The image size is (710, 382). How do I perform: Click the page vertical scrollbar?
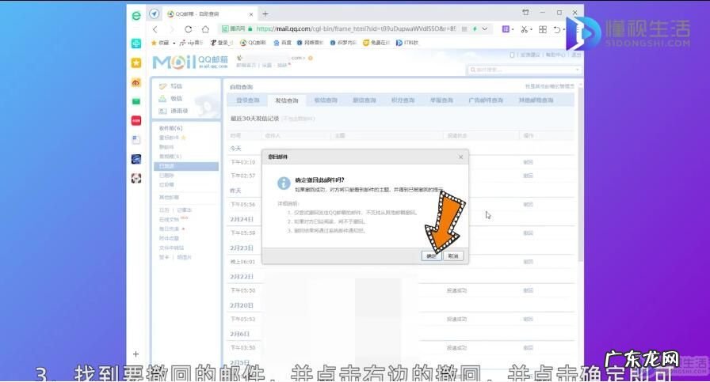580,174
